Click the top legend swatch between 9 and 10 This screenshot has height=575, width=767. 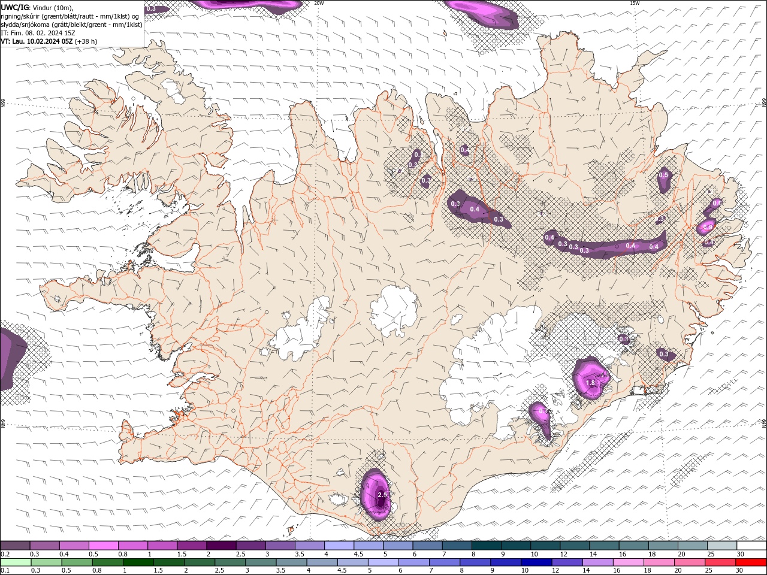pyautogui.click(x=516, y=546)
